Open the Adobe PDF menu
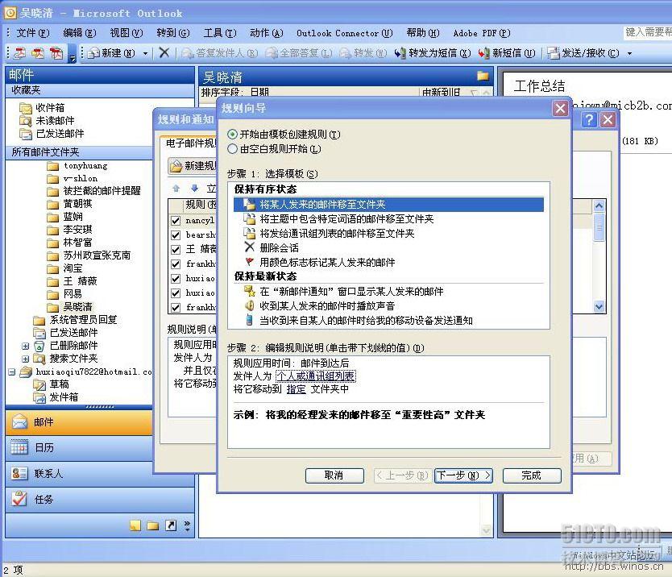Viewport: 672px width, 577px height. coord(482,33)
